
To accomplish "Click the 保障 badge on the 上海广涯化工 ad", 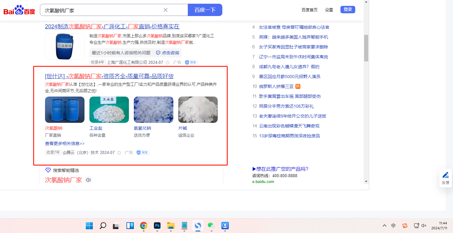I will pos(191,62).
